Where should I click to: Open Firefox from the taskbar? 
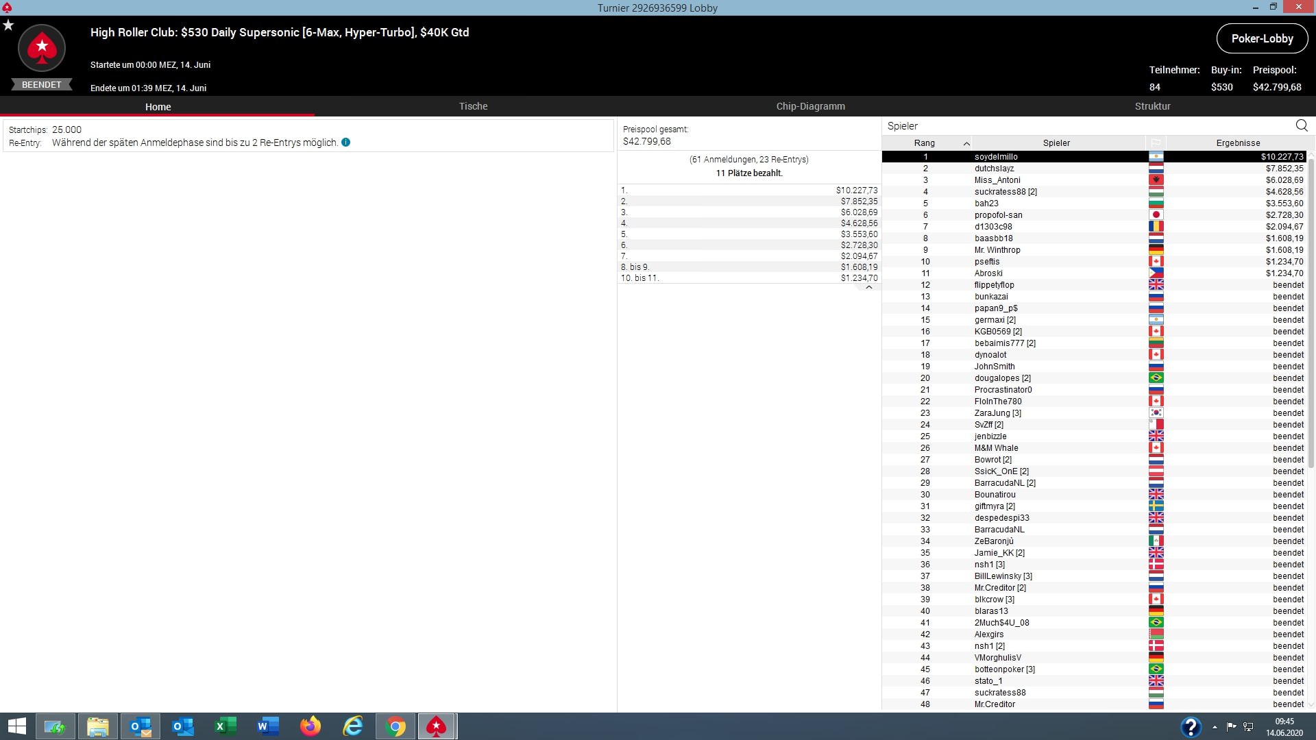point(310,726)
